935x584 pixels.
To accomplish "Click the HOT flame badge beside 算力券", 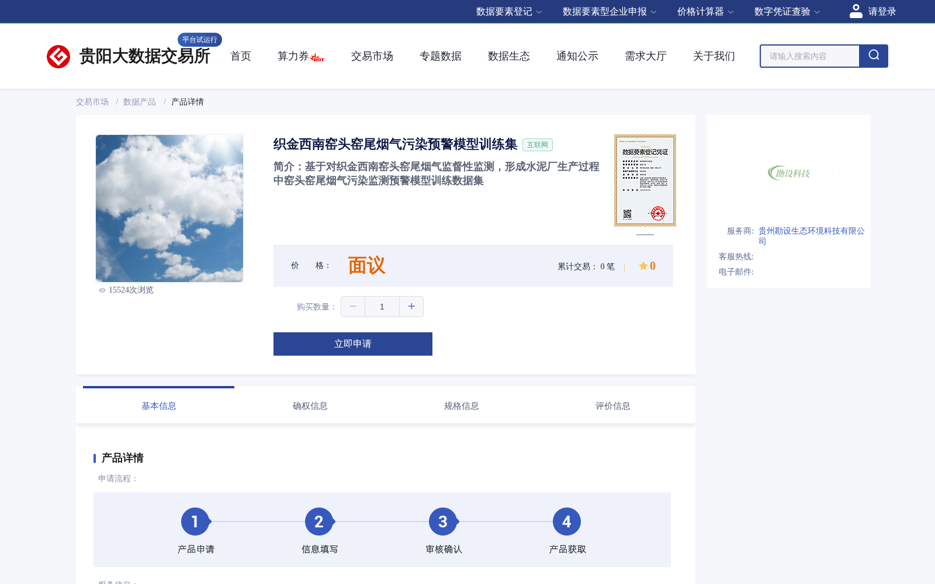I will click(x=317, y=57).
